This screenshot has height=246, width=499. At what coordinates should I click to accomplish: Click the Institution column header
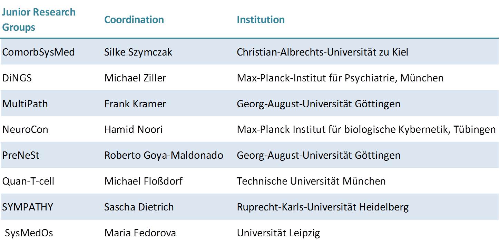pos(261,20)
